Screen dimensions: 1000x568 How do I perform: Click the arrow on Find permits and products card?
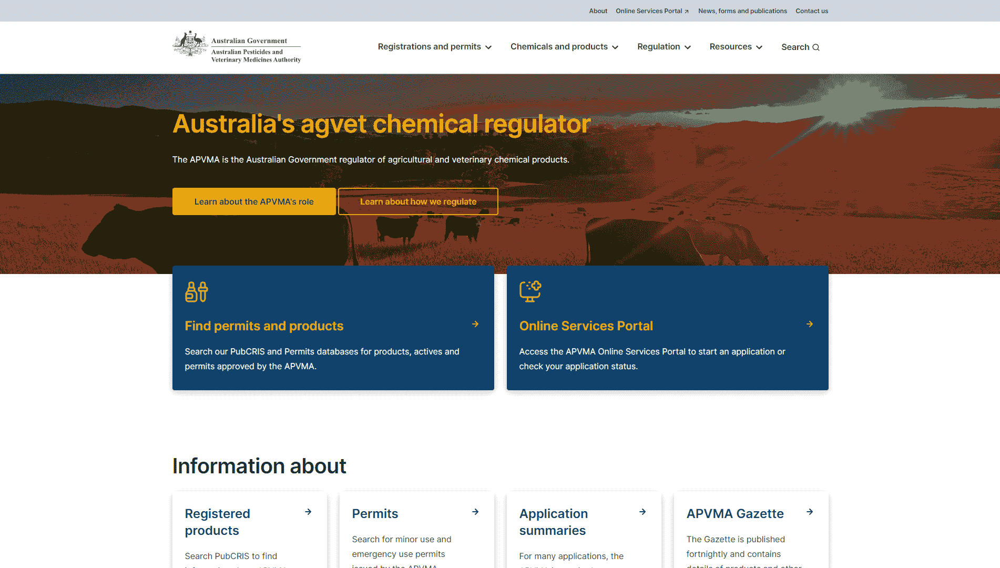point(475,324)
